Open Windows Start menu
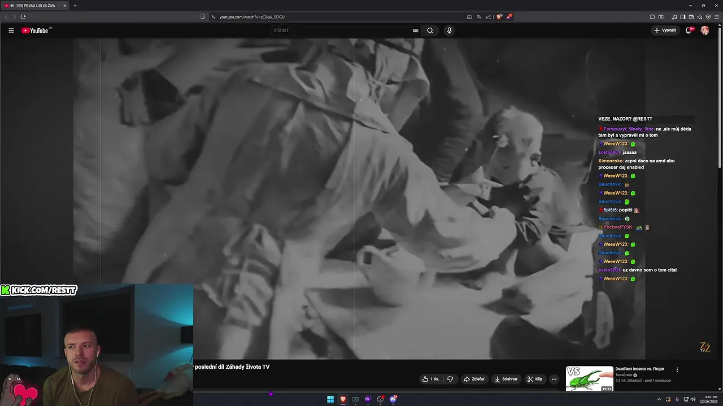This screenshot has height=406, width=723. pyautogui.click(x=330, y=399)
